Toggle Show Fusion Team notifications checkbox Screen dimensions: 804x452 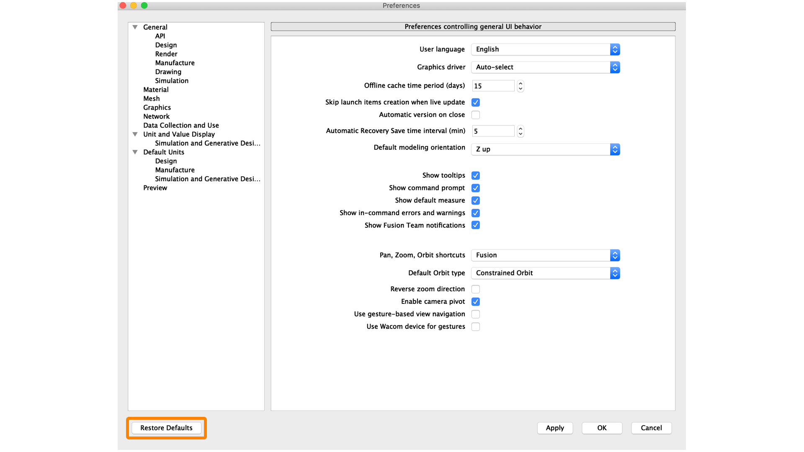pos(476,225)
